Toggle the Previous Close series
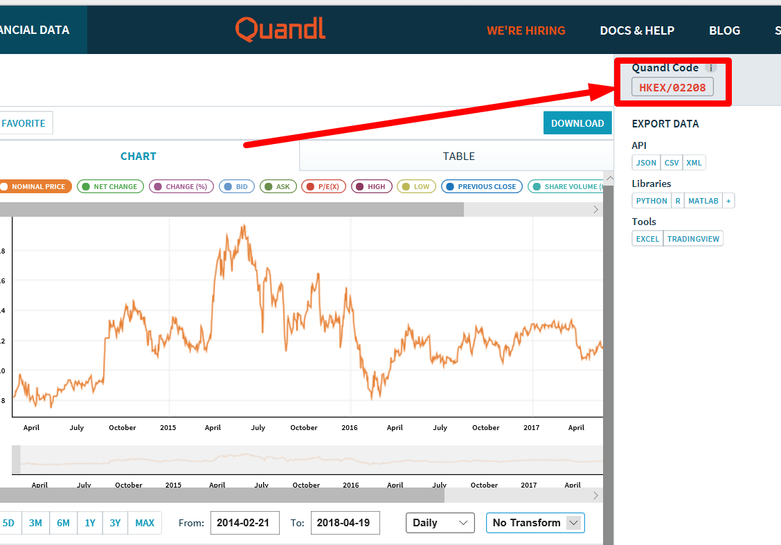 [x=482, y=186]
